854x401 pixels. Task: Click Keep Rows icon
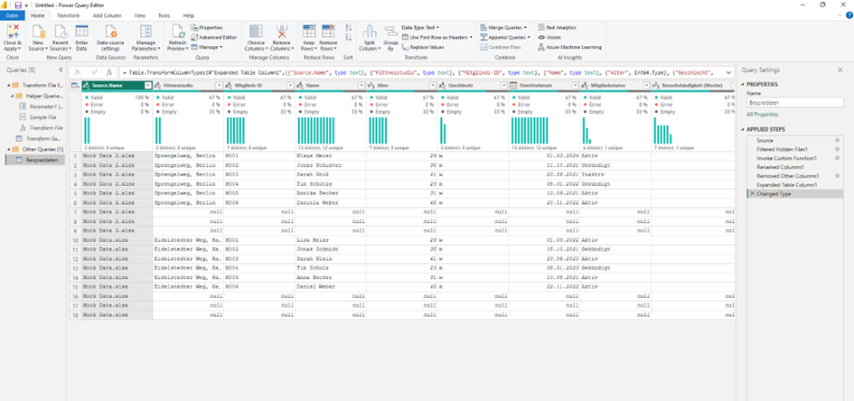pyautogui.click(x=309, y=31)
